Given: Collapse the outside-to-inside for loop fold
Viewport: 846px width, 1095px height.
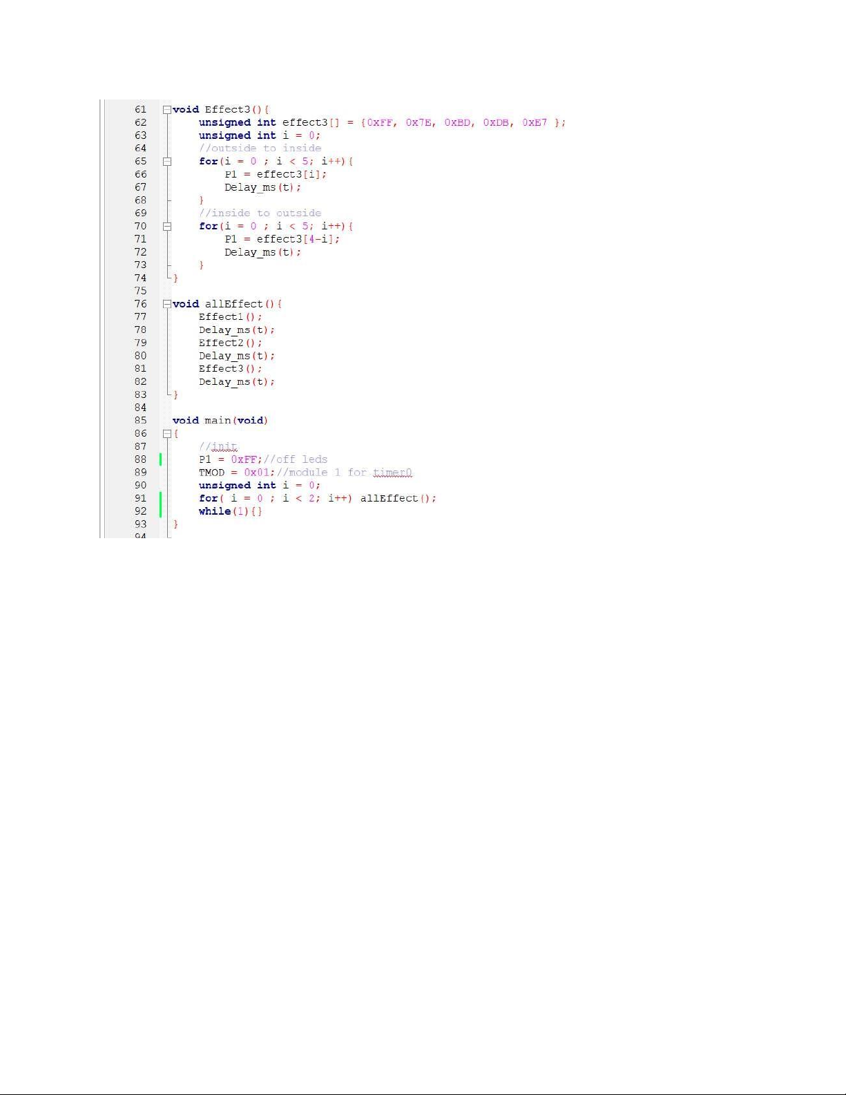Looking at the screenshot, I should click(166, 162).
